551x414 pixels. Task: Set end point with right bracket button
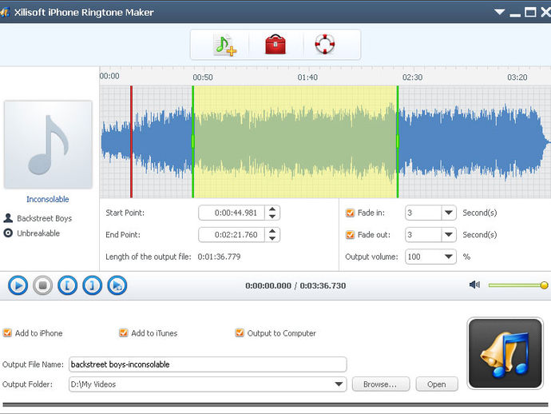coord(93,285)
